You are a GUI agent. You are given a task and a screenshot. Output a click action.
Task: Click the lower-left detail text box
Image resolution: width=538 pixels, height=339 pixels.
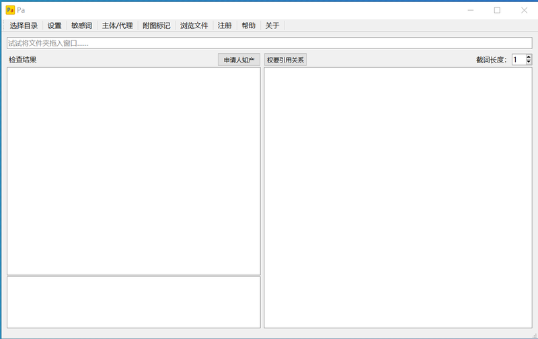(134, 302)
